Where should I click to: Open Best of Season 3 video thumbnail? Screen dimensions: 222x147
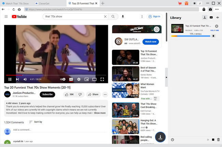click(126, 74)
